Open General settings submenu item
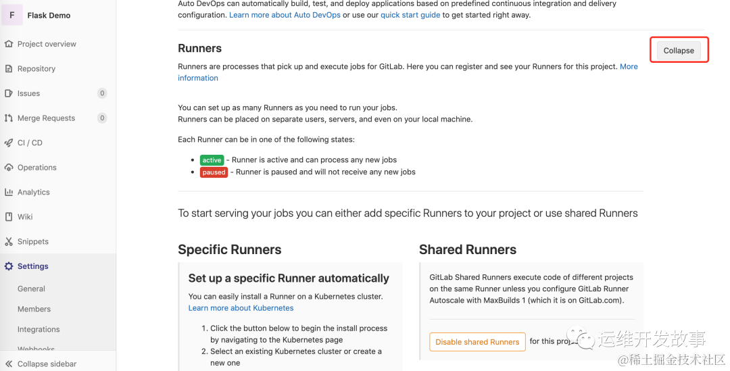Image resolution: width=730 pixels, height=371 pixels. (31, 289)
